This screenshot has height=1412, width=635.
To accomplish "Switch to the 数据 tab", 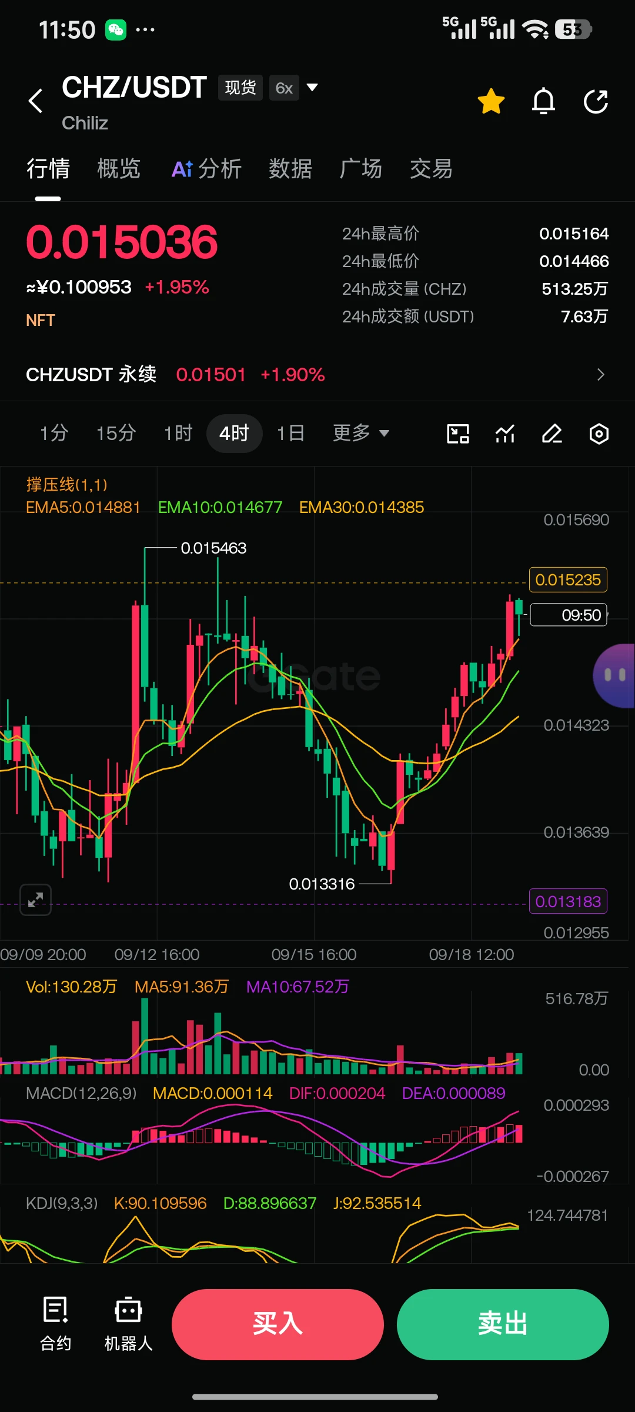I will (290, 168).
